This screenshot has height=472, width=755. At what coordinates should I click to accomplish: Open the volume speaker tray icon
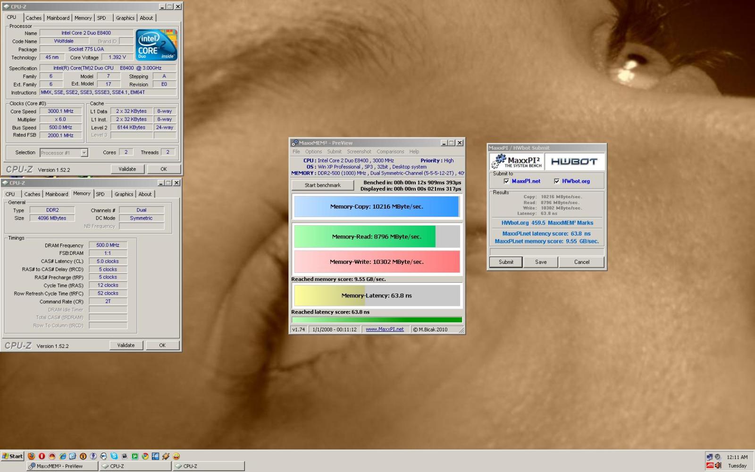[718, 465]
